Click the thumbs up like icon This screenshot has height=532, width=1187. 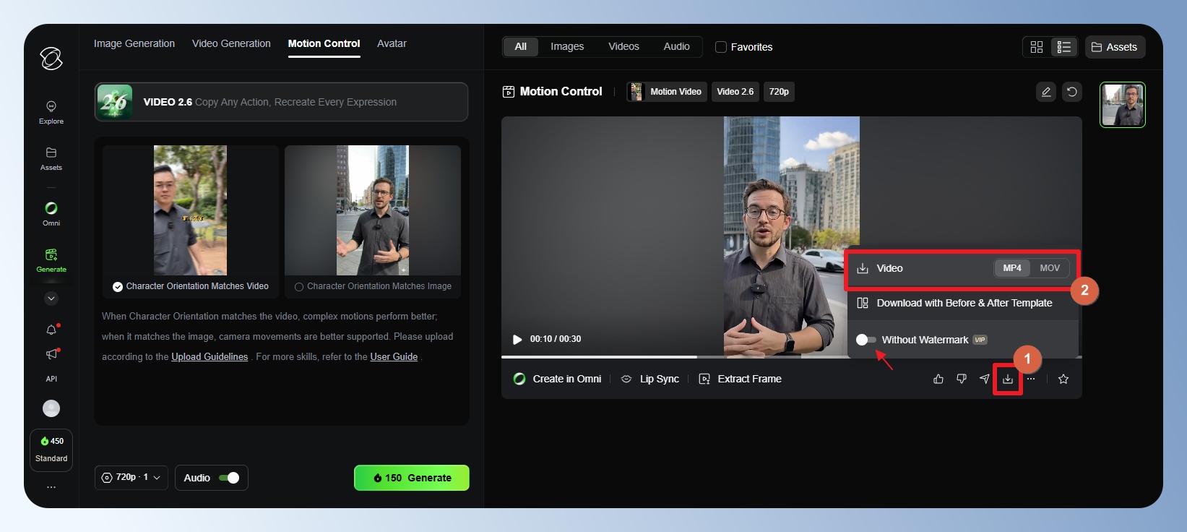tap(938, 379)
